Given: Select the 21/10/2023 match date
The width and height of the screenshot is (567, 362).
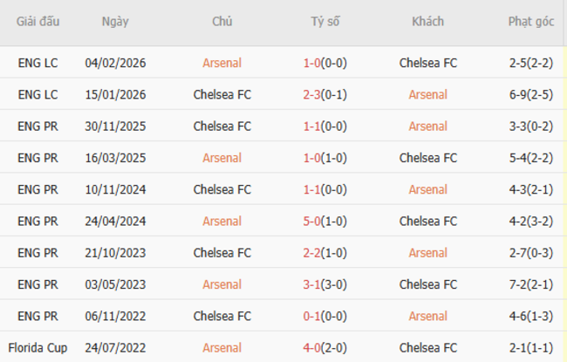Looking at the screenshot, I should pos(115,253).
